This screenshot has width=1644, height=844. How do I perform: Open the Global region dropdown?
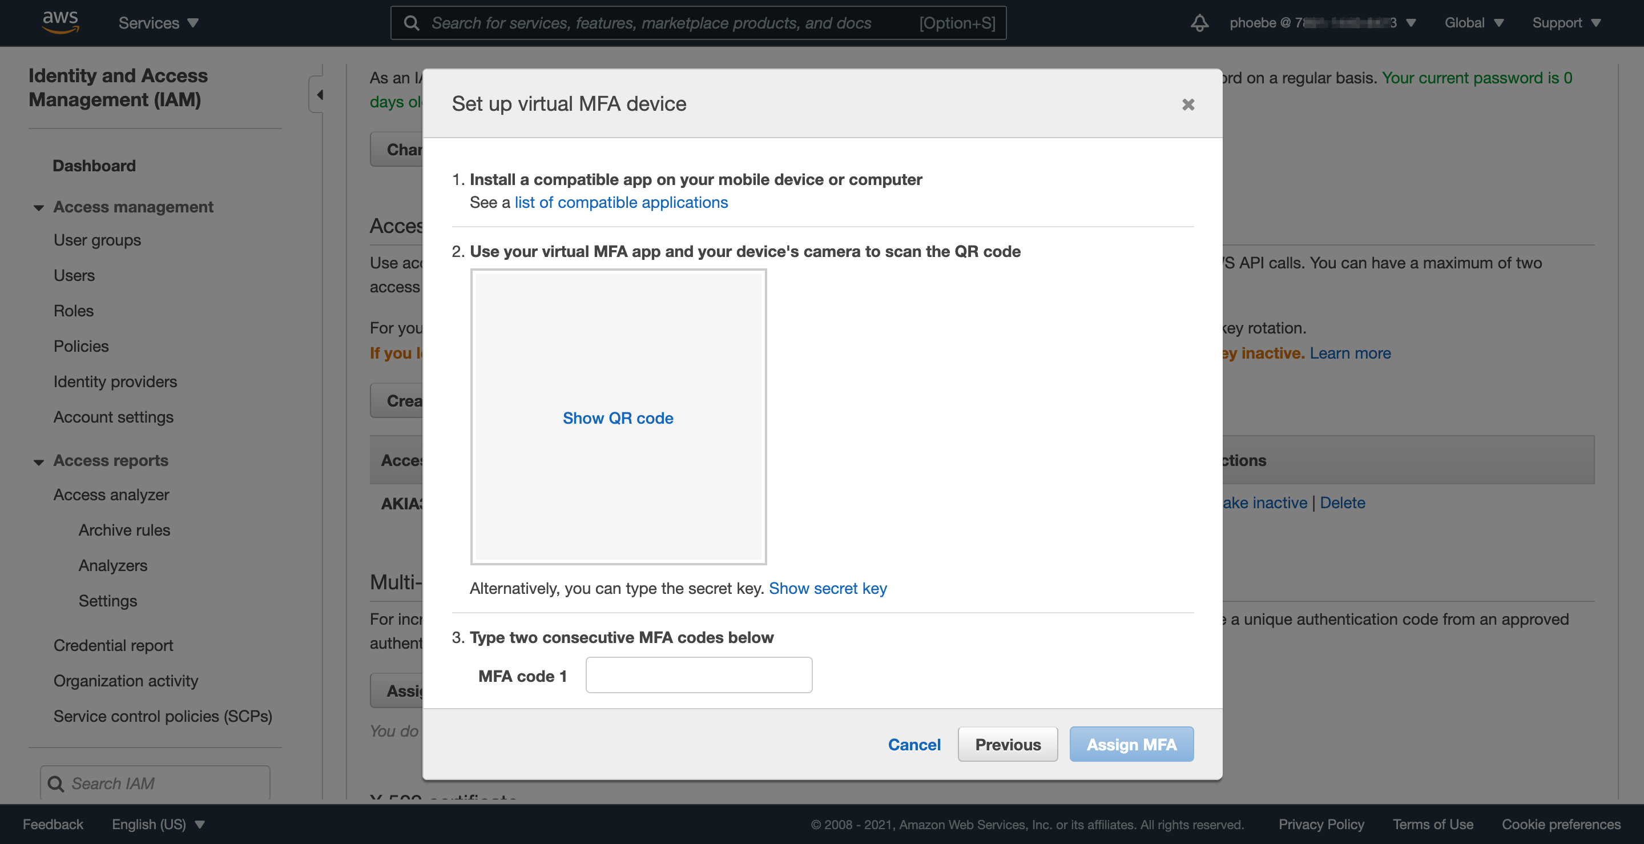[1473, 23]
